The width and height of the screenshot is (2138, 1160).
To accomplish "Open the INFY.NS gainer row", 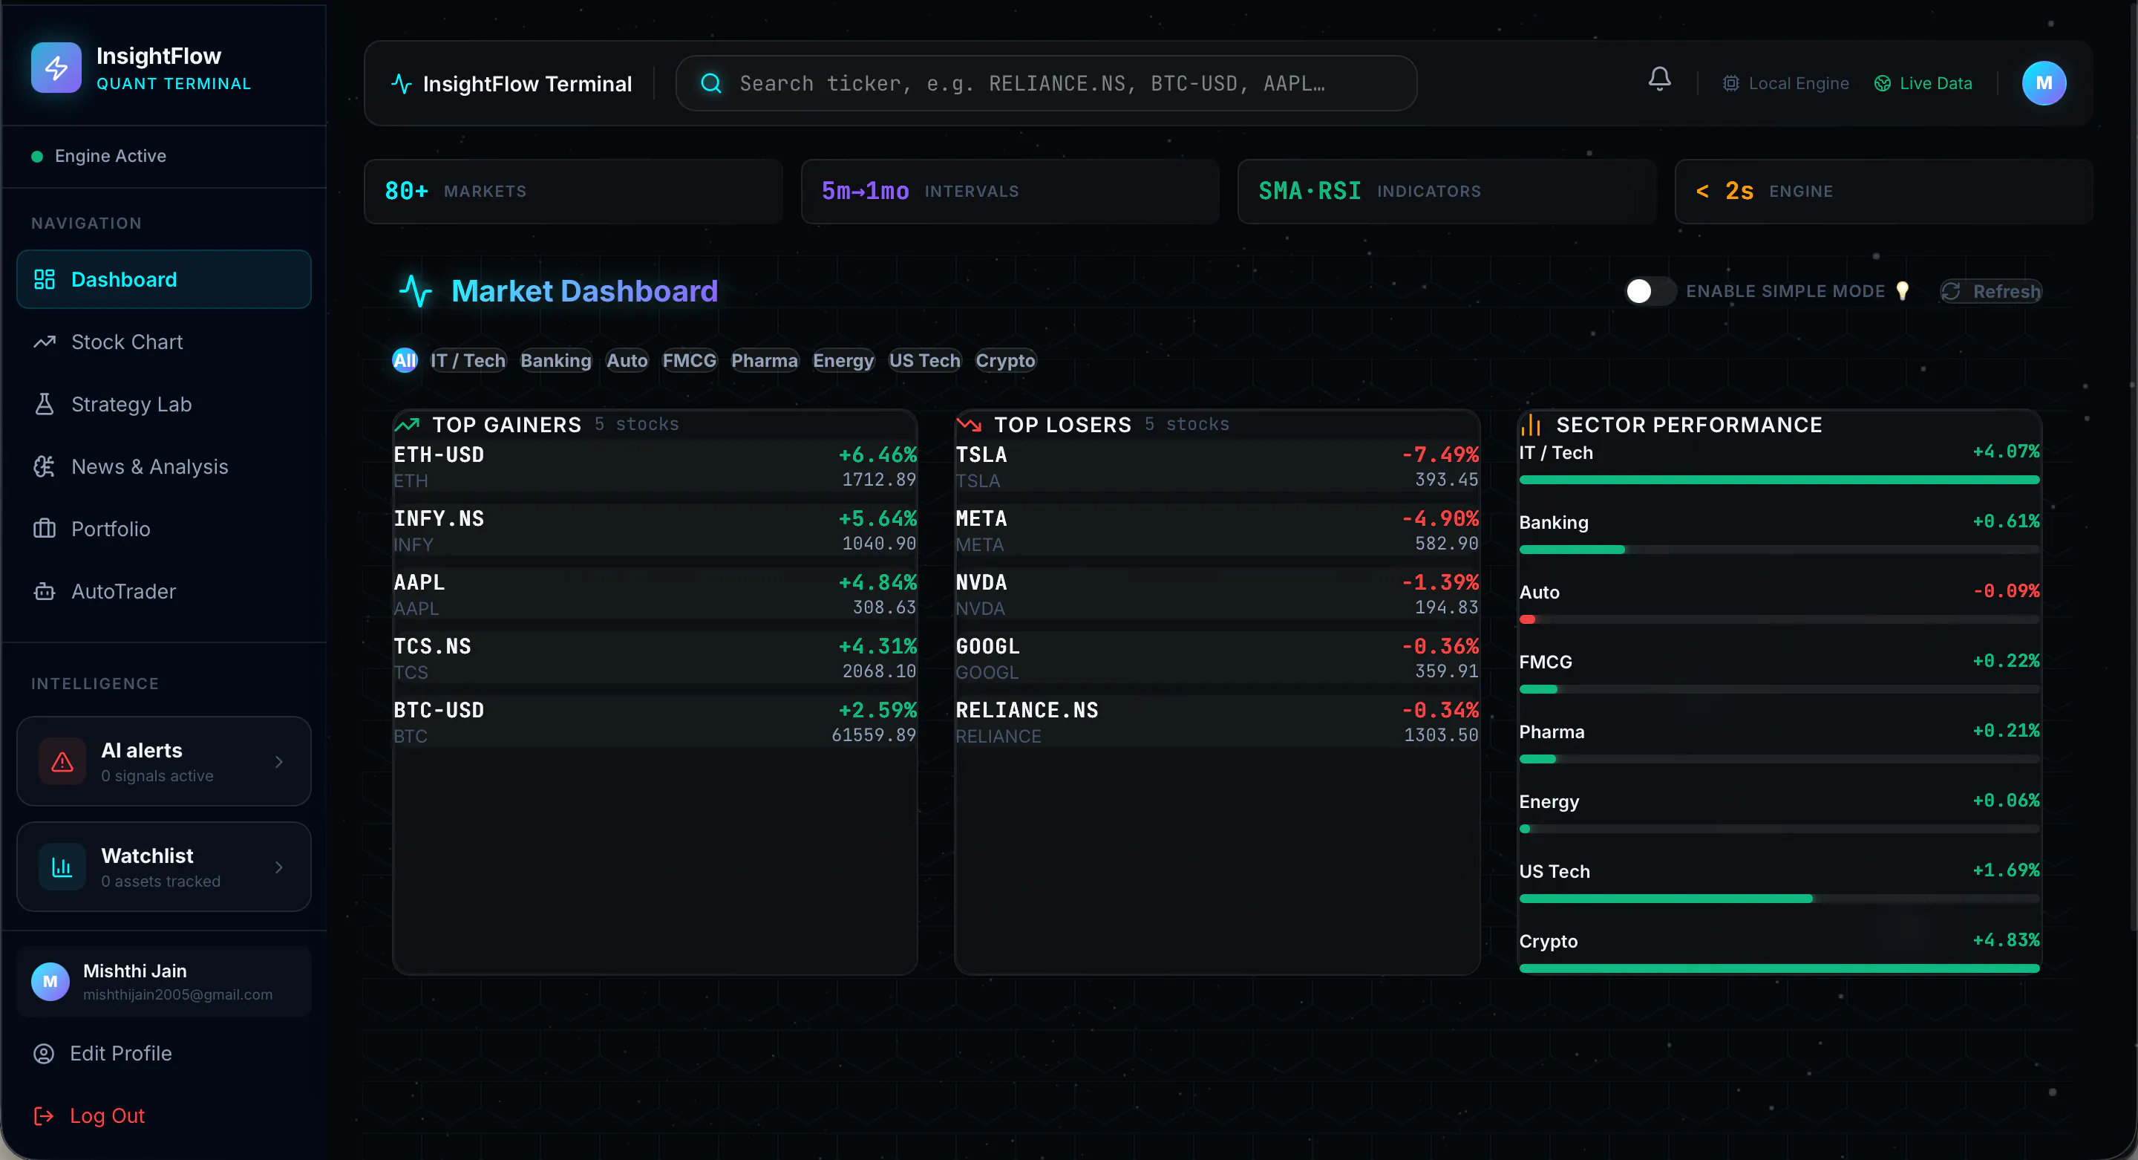I will pos(655,530).
